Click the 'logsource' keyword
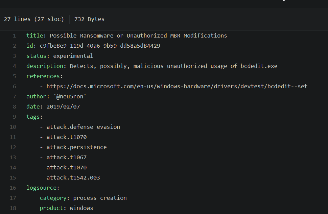 coord(42,188)
